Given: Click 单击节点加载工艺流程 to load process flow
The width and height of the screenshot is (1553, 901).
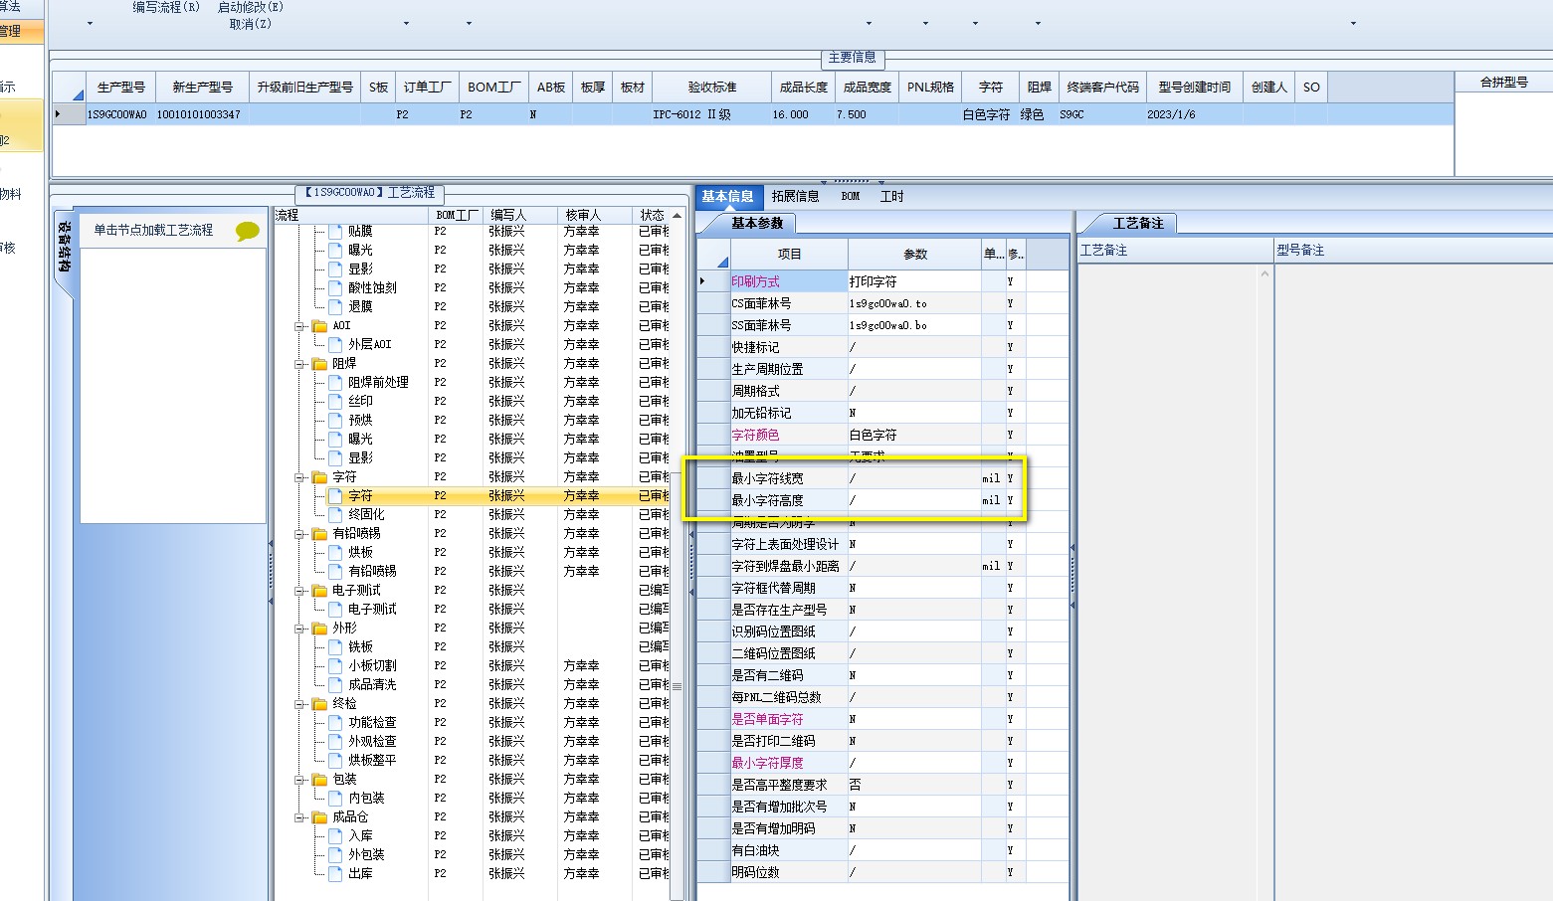Looking at the screenshot, I should click(153, 230).
